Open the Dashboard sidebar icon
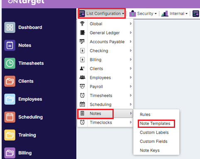This screenshot has width=200, height=159. click(10, 27)
